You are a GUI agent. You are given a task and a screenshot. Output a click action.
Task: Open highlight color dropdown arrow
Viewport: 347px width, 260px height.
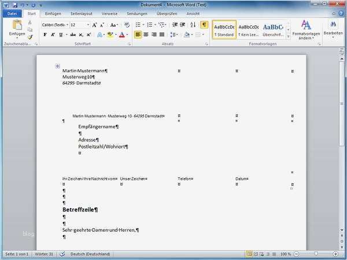pyautogui.click(x=116, y=35)
